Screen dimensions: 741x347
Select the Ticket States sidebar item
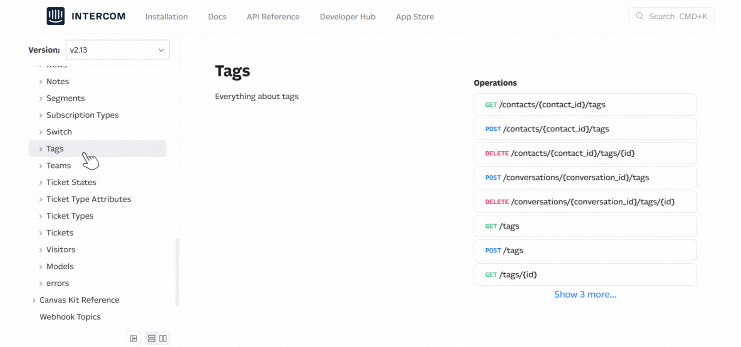point(71,182)
